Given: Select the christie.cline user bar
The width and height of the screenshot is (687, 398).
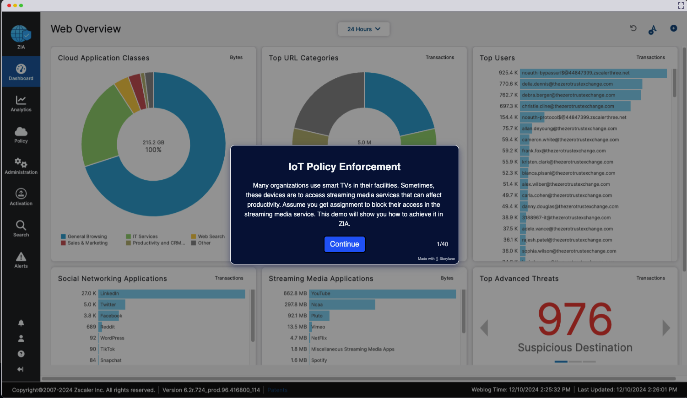Looking at the screenshot, I should (575, 106).
